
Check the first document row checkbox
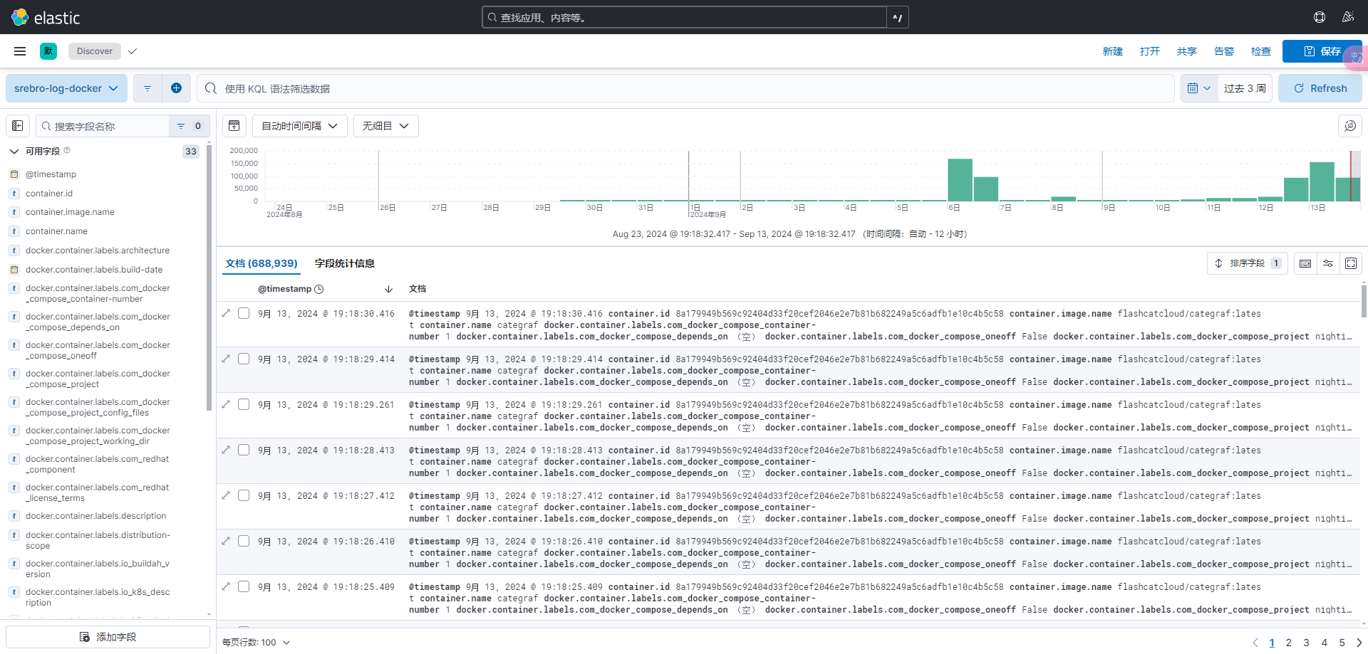tap(244, 313)
